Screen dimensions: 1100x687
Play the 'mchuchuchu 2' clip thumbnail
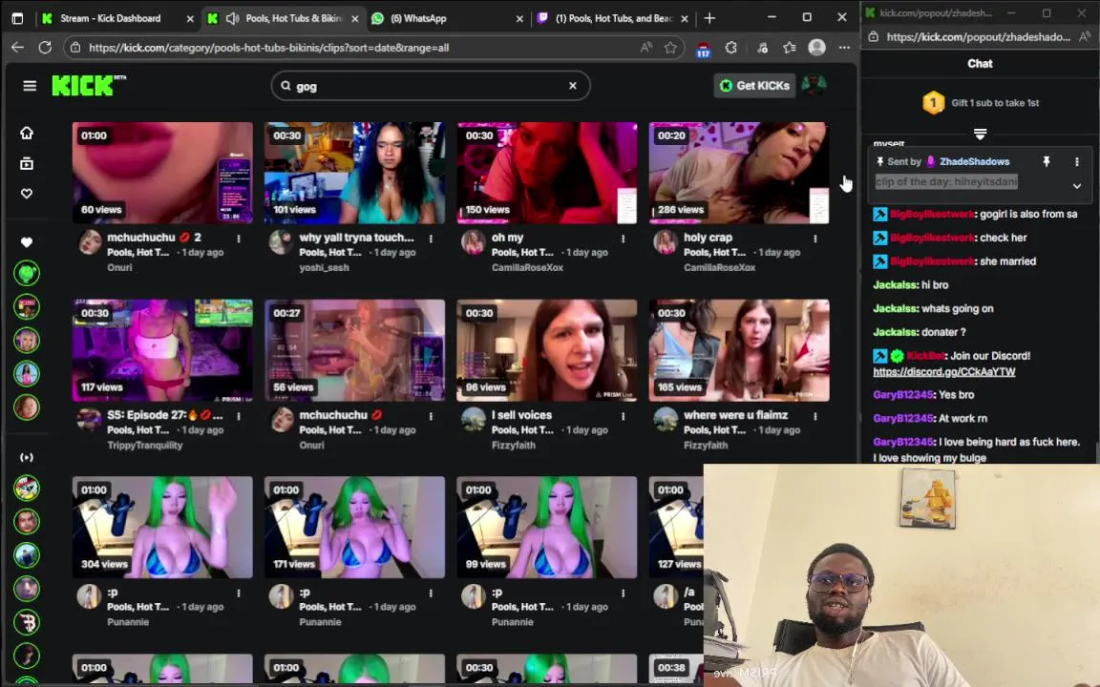[x=162, y=173]
